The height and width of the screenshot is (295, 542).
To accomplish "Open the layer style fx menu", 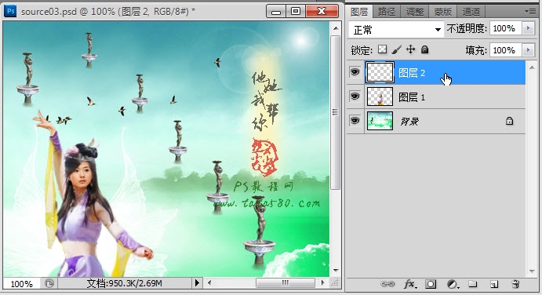I will pos(410,284).
